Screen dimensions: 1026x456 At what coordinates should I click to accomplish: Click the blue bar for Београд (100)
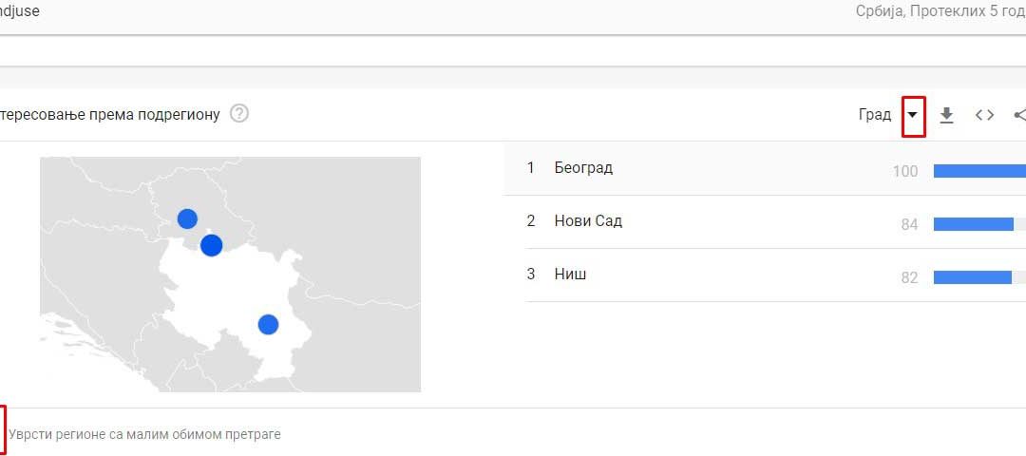pos(978,171)
